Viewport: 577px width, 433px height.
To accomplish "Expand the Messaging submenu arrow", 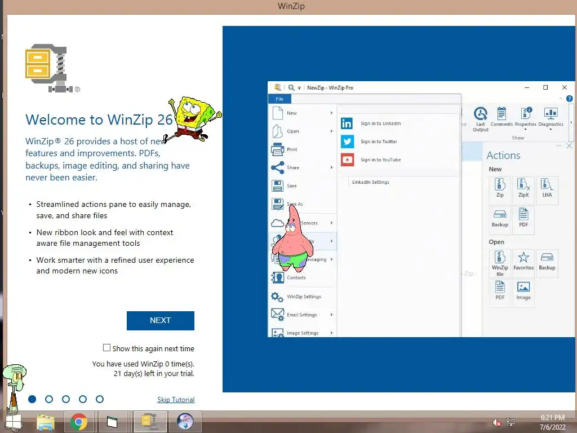I will tap(331, 259).
